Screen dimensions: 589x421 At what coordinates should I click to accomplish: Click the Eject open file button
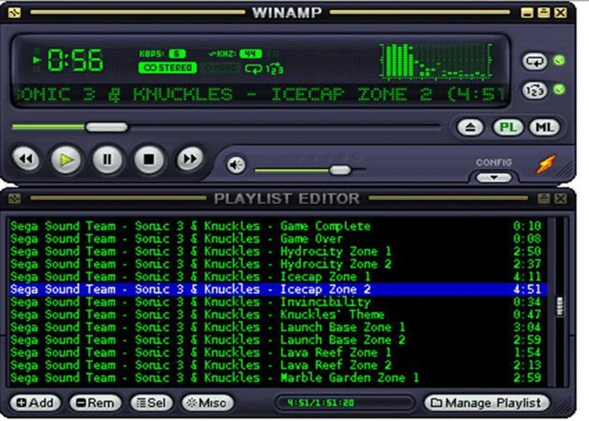(471, 128)
